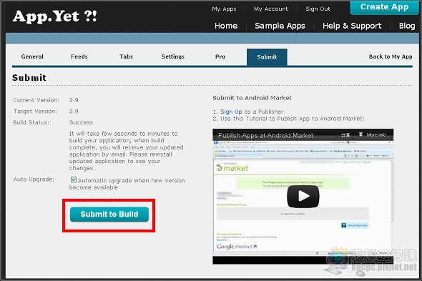Click the Success build status text
Image resolution: width=422 pixels, height=281 pixels.
(81, 122)
